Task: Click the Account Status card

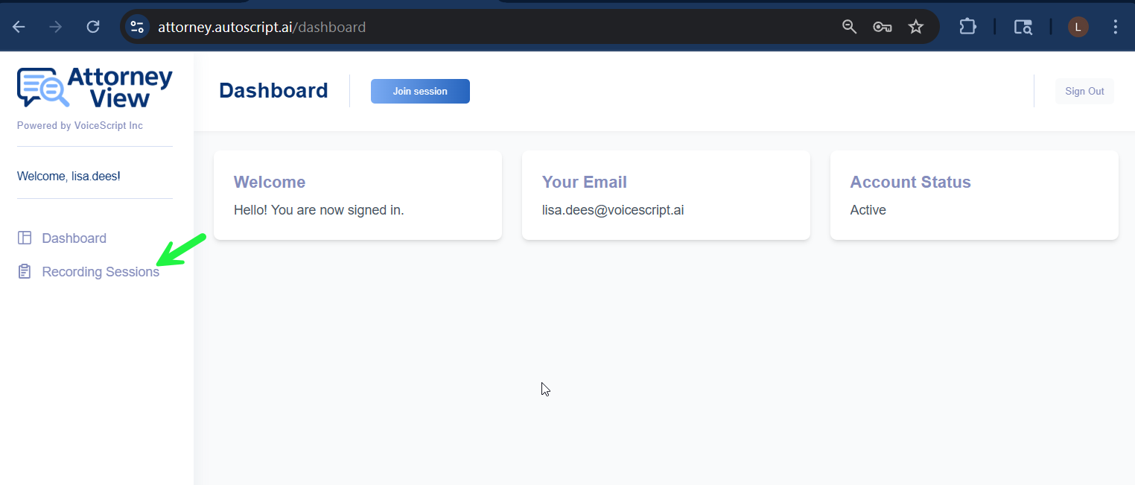Action: point(974,195)
